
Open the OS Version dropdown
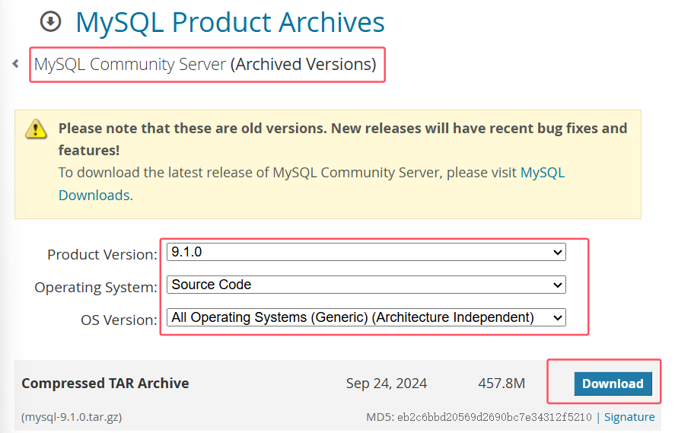point(366,317)
